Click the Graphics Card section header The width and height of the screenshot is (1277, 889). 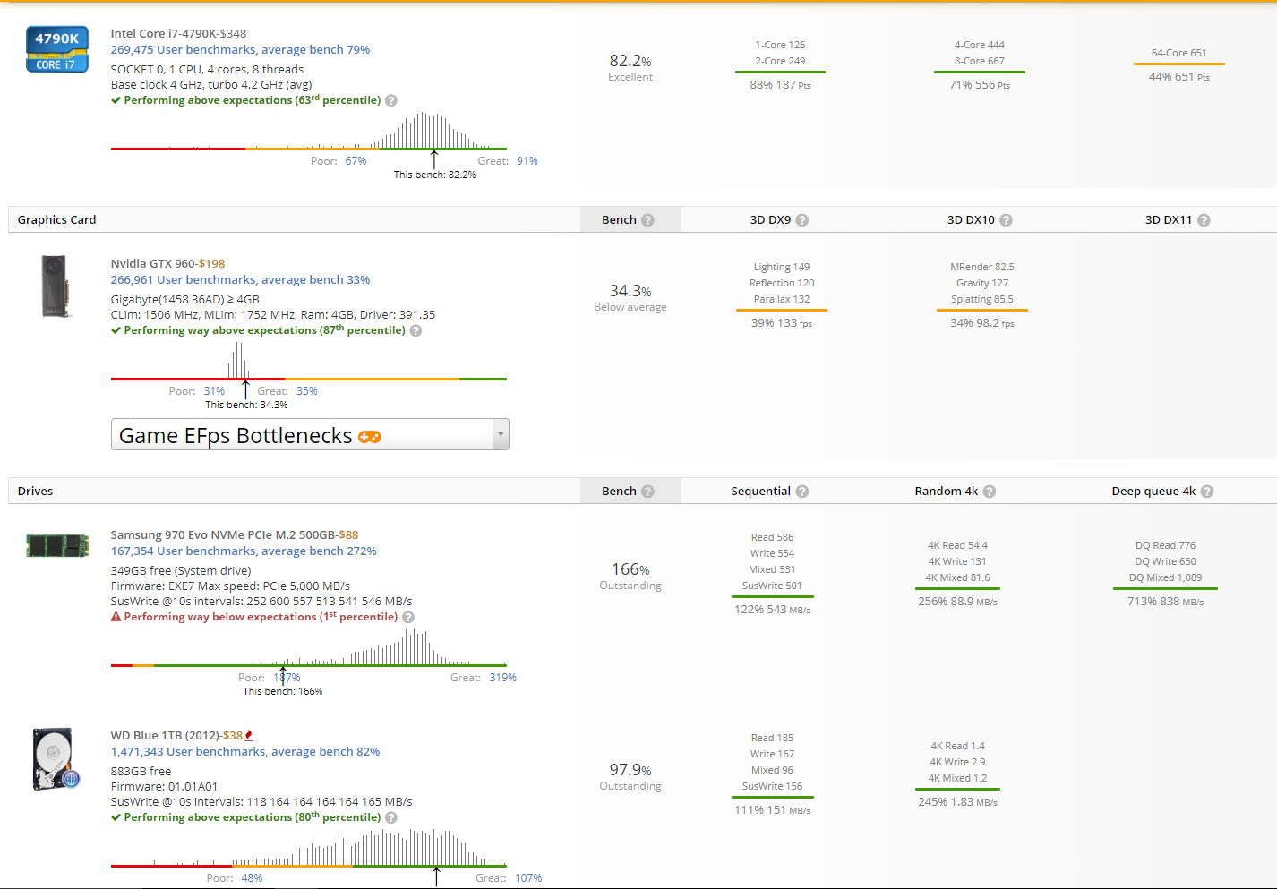click(x=56, y=220)
